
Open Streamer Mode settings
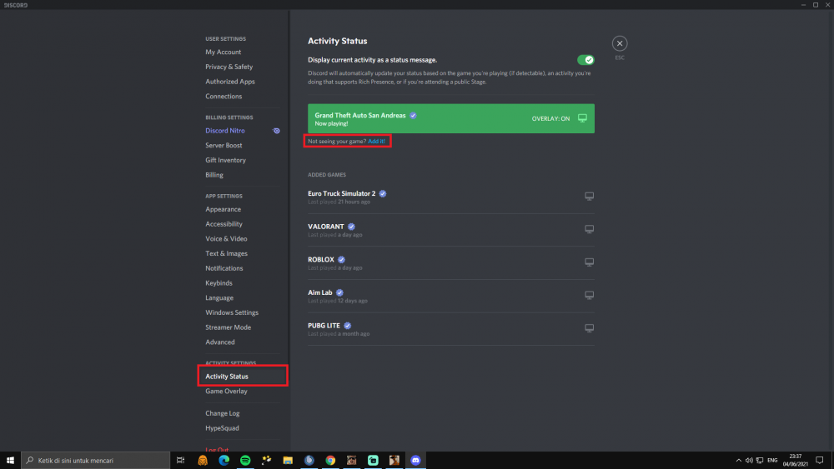(x=229, y=327)
